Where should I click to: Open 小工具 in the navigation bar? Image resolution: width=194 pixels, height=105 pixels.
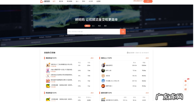point(91,1)
